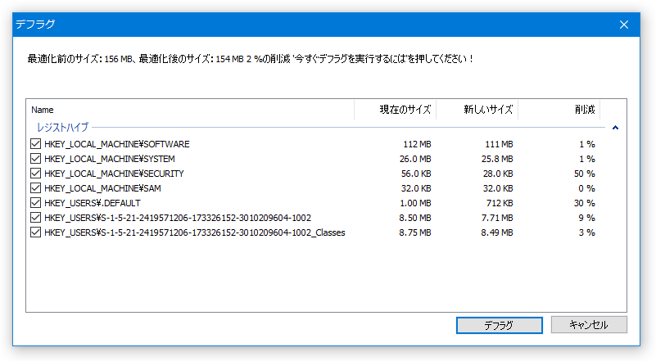Click 712 KB new size value
Image resolution: width=656 pixels, height=361 pixels.
(500, 203)
